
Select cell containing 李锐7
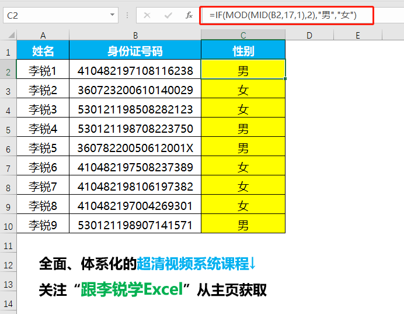(x=43, y=185)
